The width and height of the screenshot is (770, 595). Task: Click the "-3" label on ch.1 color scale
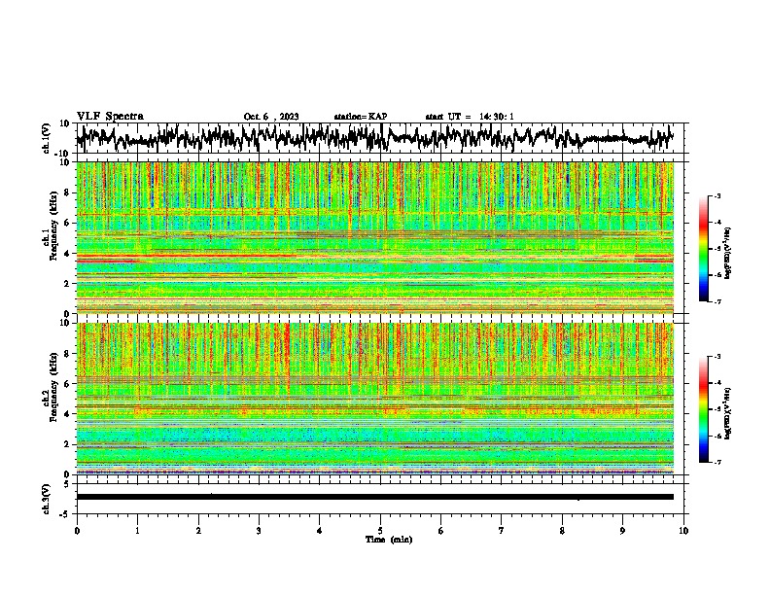(717, 195)
